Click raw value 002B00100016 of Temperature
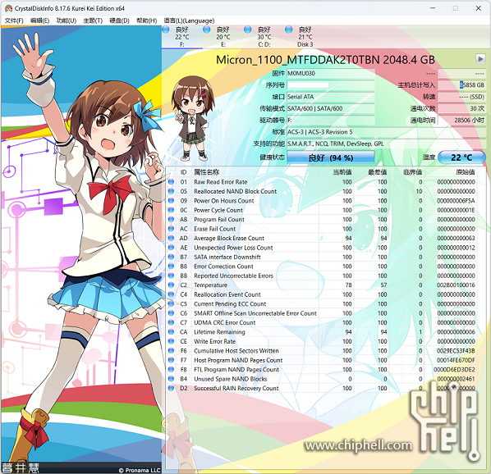Screen dimensions: 491x474 456,285
